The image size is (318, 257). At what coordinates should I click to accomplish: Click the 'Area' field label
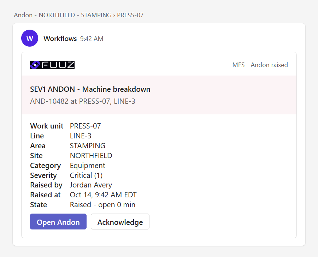click(38, 146)
